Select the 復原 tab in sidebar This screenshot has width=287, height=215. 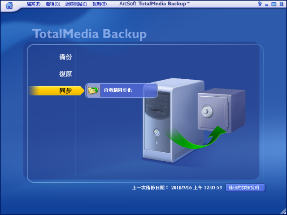coord(65,74)
